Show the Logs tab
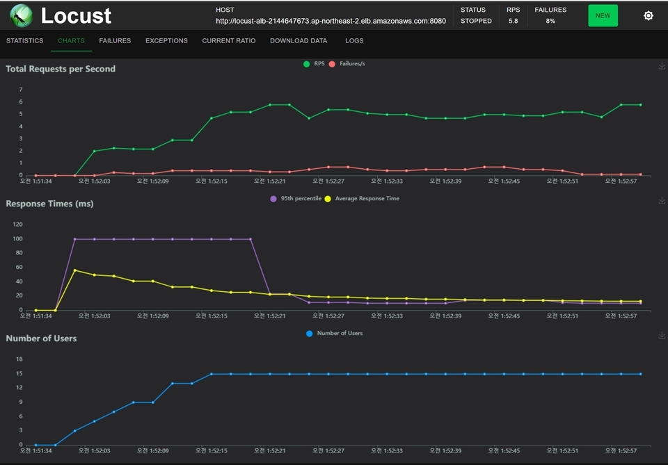668x465 pixels. click(354, 41)
